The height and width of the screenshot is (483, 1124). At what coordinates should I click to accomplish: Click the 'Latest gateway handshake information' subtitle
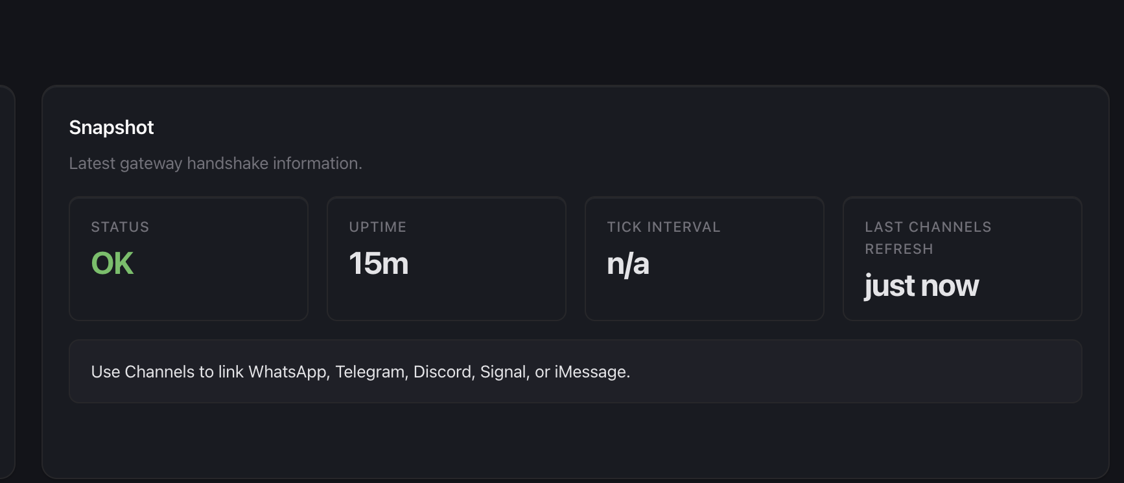[215, 163]
